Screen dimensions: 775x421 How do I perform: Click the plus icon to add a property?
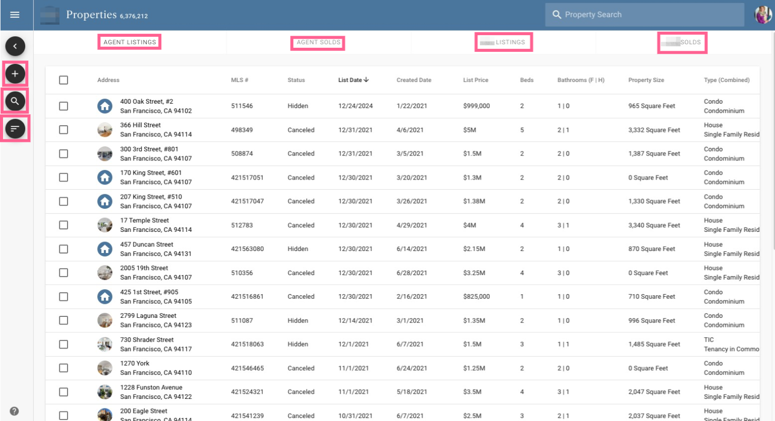15,73
